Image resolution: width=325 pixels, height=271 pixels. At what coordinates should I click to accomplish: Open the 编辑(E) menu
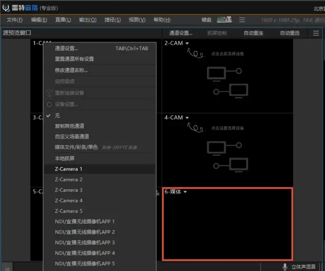(x=39, y=20)
